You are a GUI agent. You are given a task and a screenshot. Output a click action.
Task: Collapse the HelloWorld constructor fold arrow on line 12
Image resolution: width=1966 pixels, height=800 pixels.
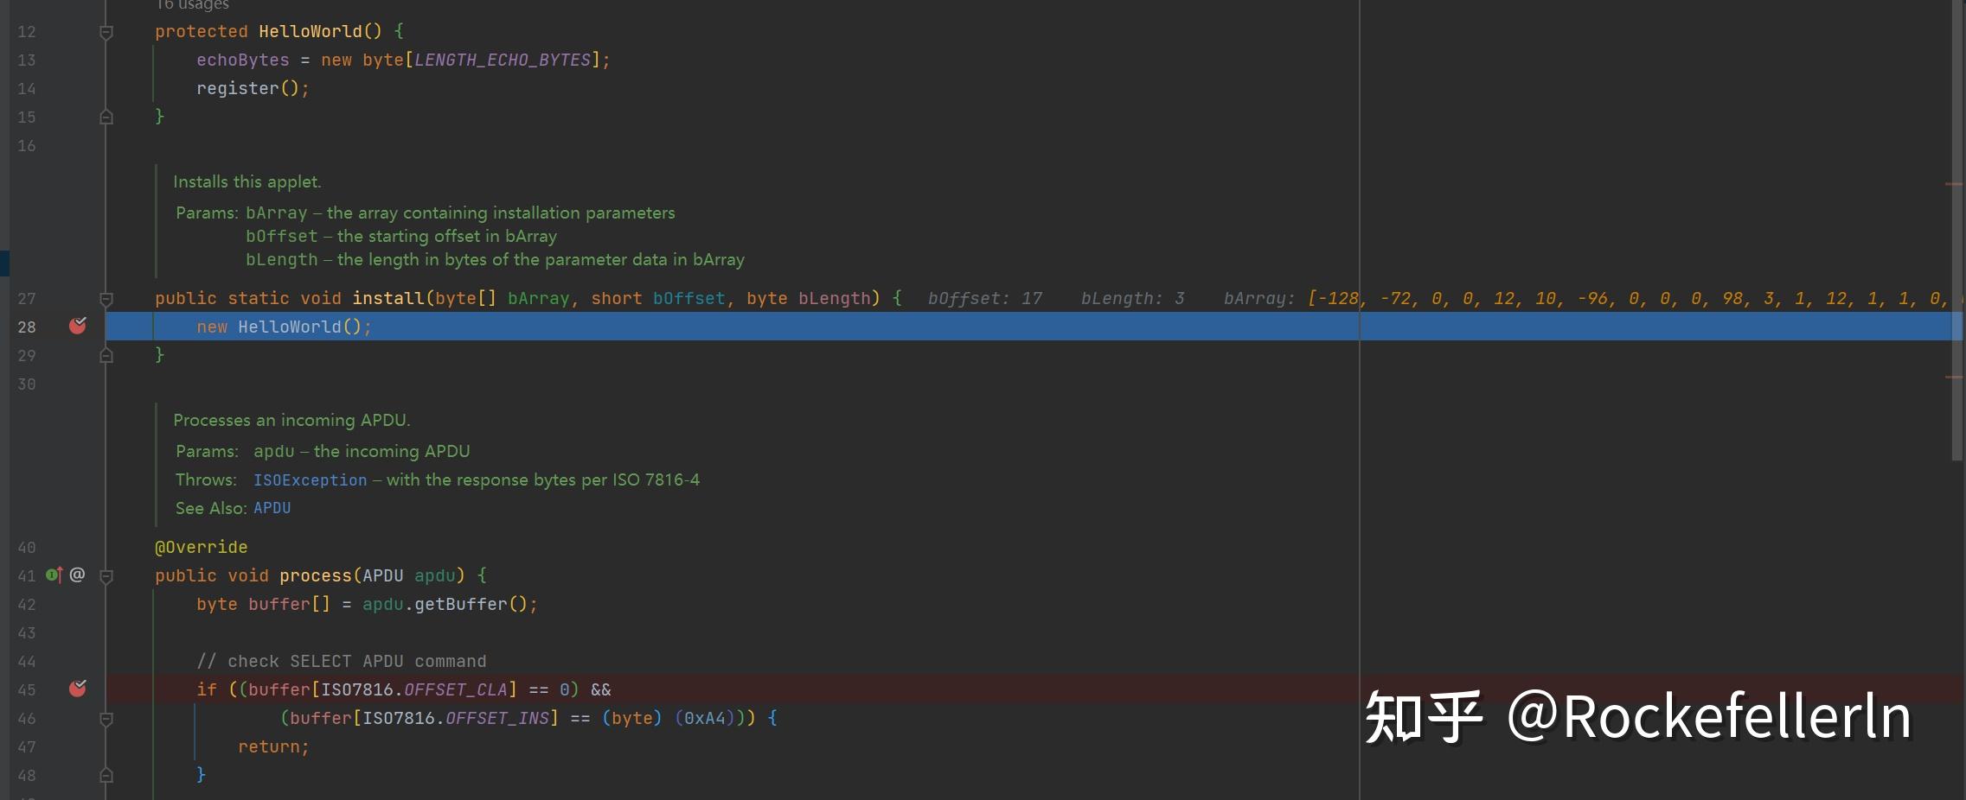coord(106,31)
